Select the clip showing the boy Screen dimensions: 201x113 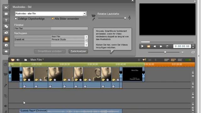(x=92, y=74)
